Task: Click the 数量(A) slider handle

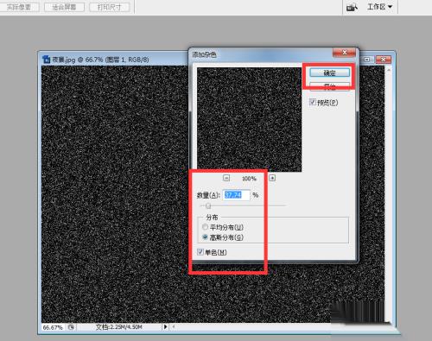Action: point(208,205)
